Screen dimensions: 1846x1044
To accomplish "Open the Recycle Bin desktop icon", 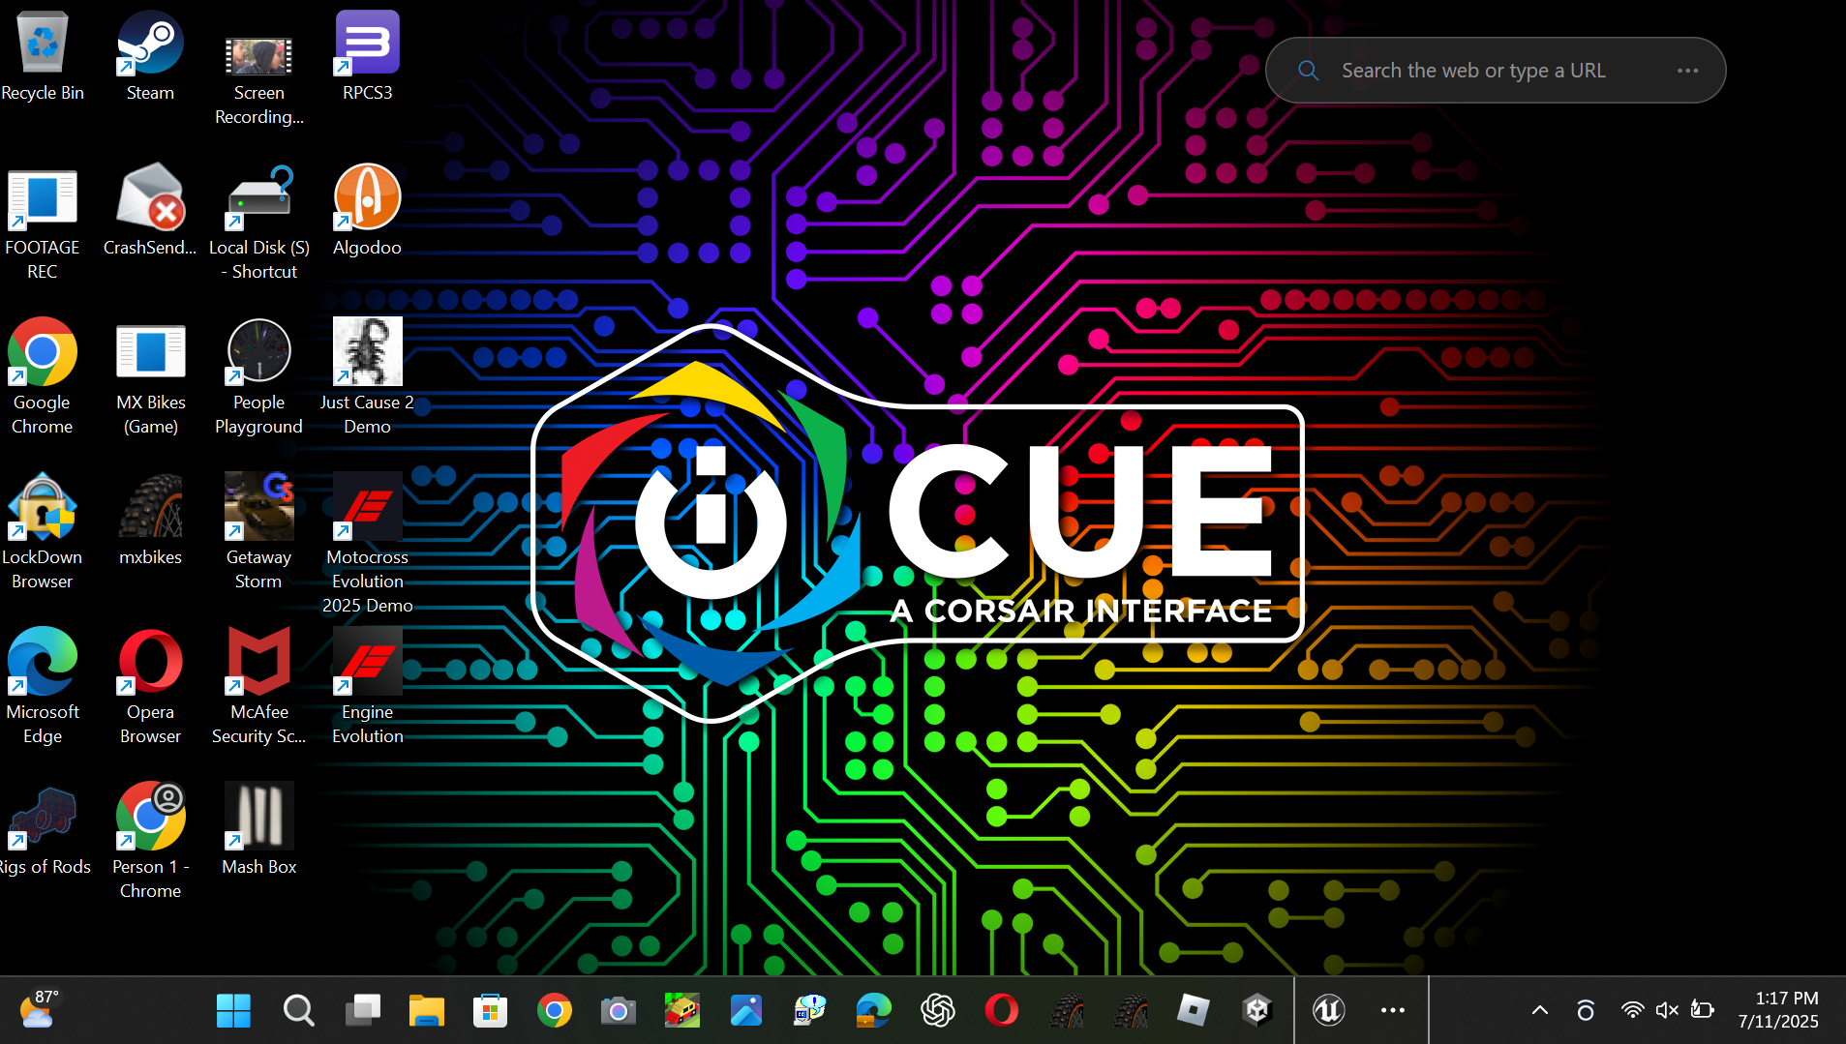I will (43, 56).
